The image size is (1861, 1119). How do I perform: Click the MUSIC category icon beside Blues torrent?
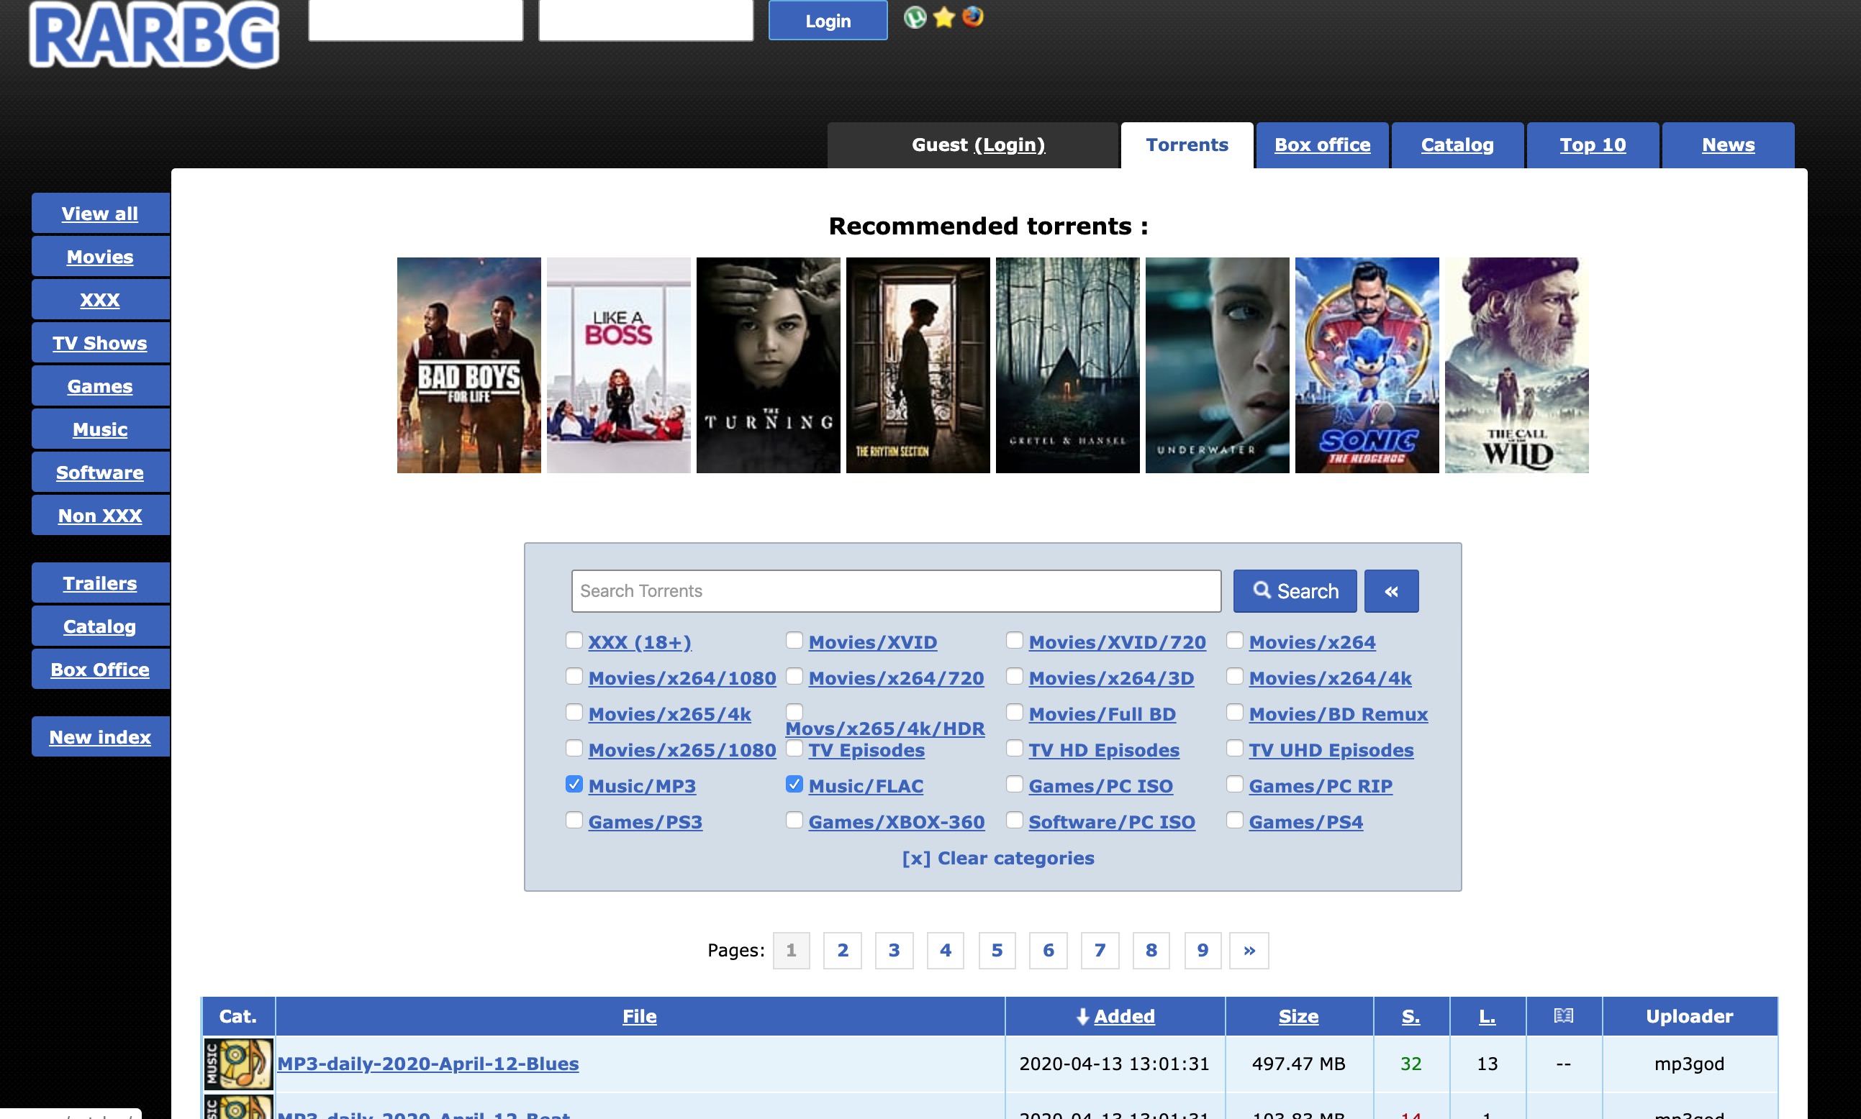tap(238, 1063)
